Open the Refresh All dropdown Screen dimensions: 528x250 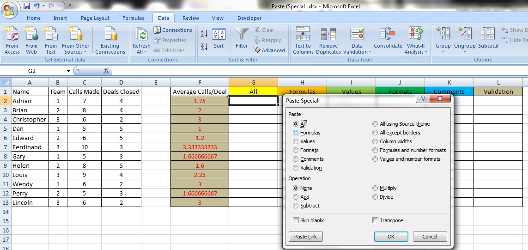click(141, 52)
